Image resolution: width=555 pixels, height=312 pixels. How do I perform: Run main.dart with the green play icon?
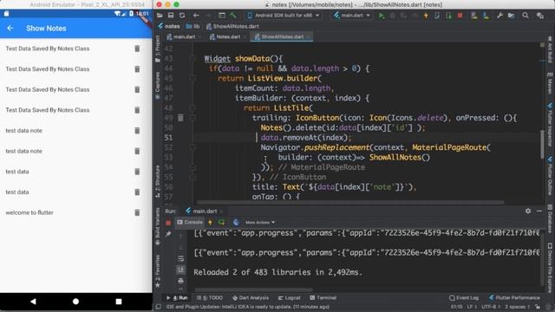pyautogui.click(x=382, y=16)
